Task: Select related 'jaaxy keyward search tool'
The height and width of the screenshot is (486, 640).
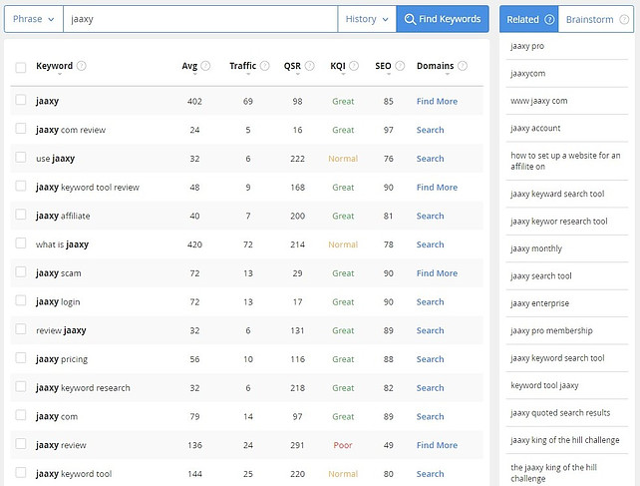Action: (557, 194)
